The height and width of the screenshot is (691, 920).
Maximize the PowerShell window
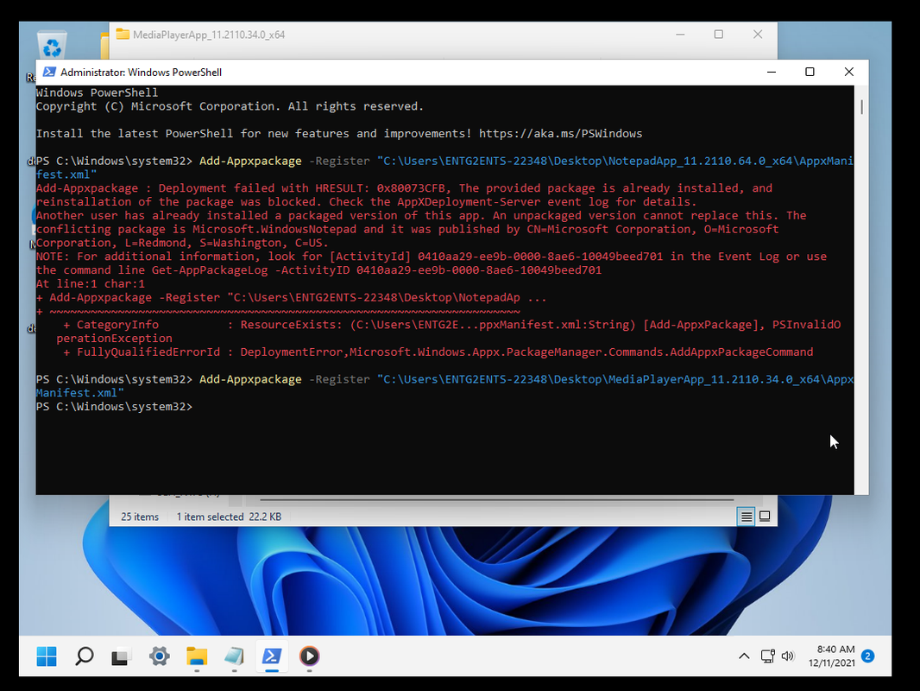tap(810, 72)
